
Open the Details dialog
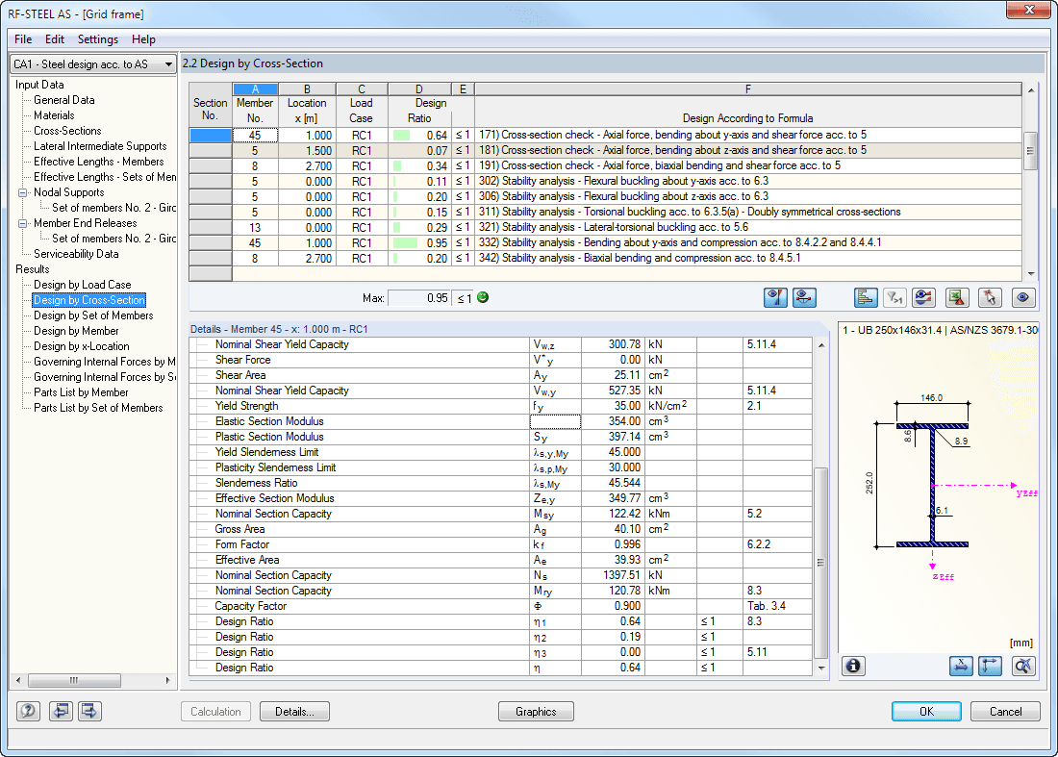pyautogui.click(x=294, y=711)
